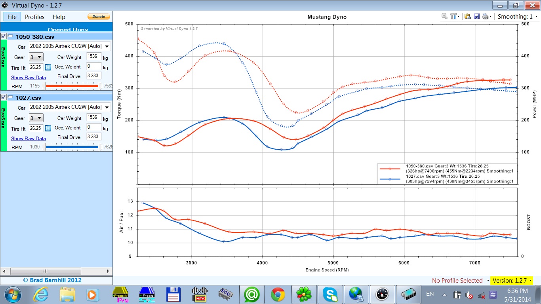Open tire height calculator for 1050-380.csv
The height and width of the screenshot is (304, 541).
coord(48,67)
